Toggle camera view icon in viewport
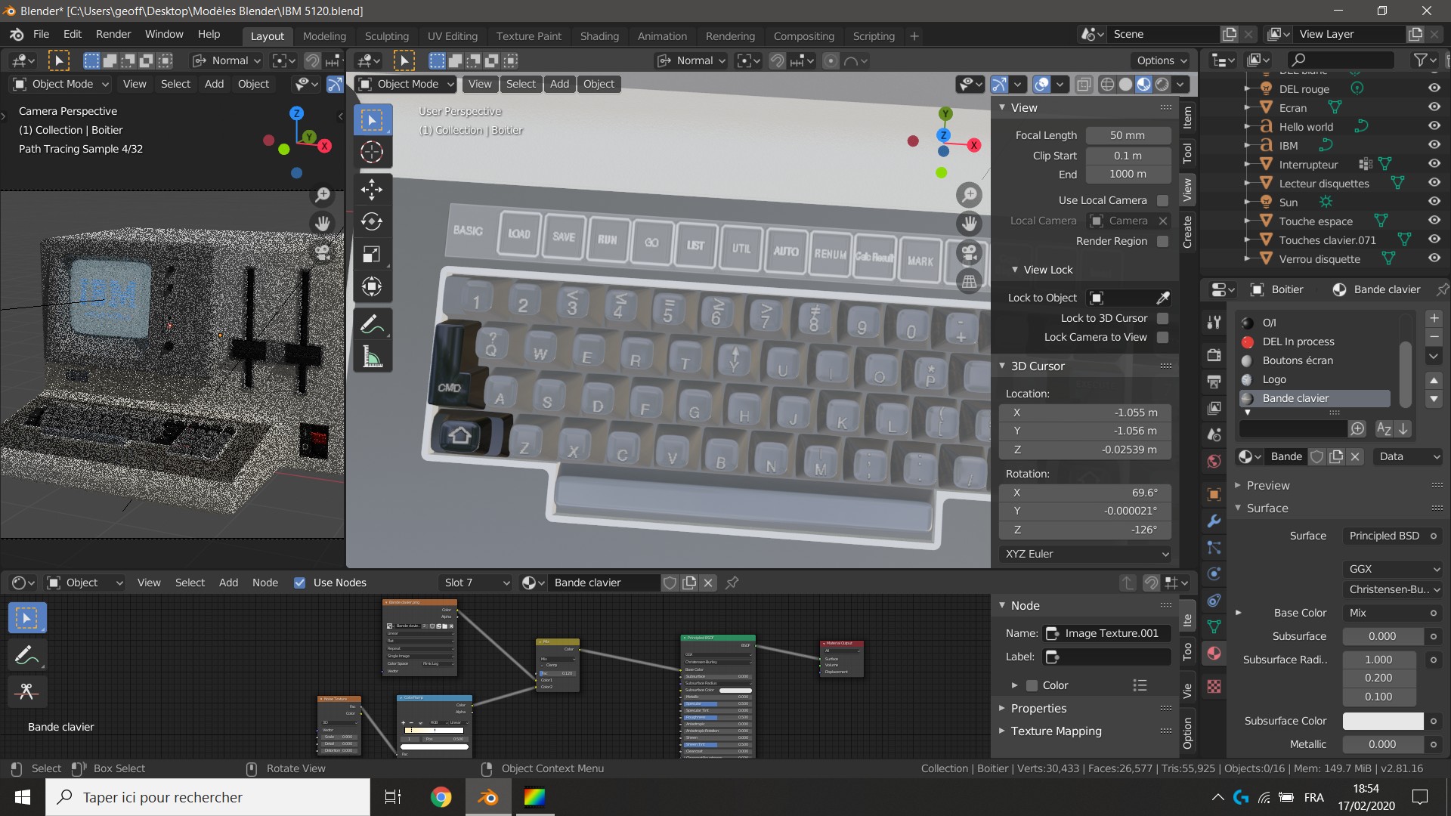This screenshot has width=1451, height=816. pos(969,252)
